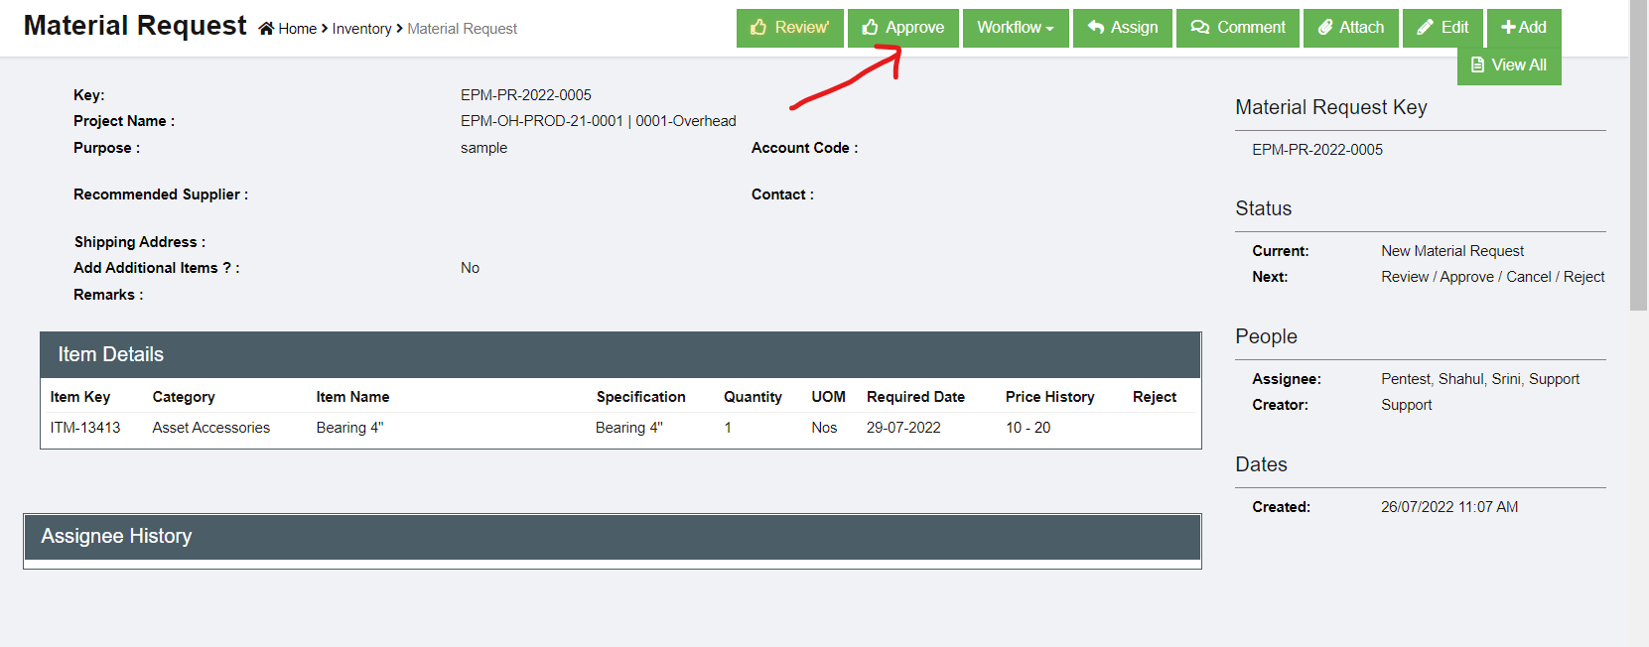The image size is (1649, 647).
Task: Click the Reject column header
Action: point(1154,397)
